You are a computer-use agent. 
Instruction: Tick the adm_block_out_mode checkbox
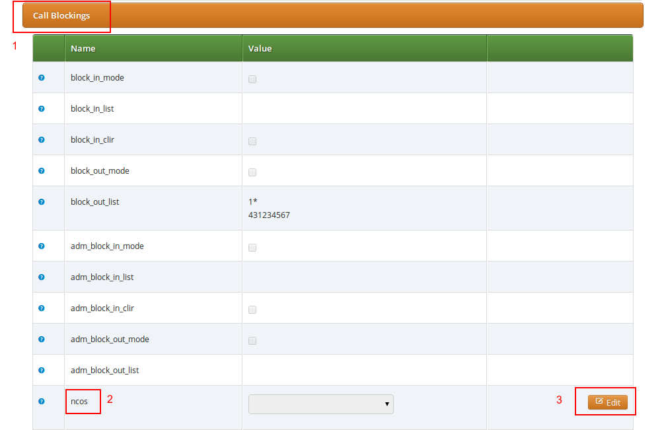coord(252,341)
